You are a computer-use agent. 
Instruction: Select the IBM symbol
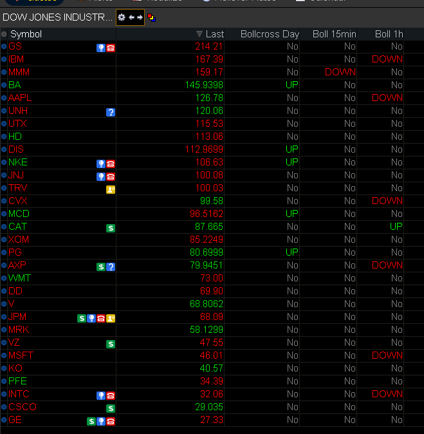[x=16, y=59]
